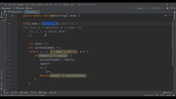
Task: Open the Run menu
Action: click(x=51, y=4)
